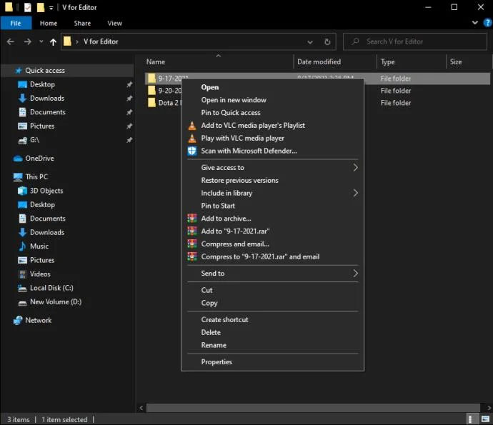Go up one folder level arrow

click(53, 41)
